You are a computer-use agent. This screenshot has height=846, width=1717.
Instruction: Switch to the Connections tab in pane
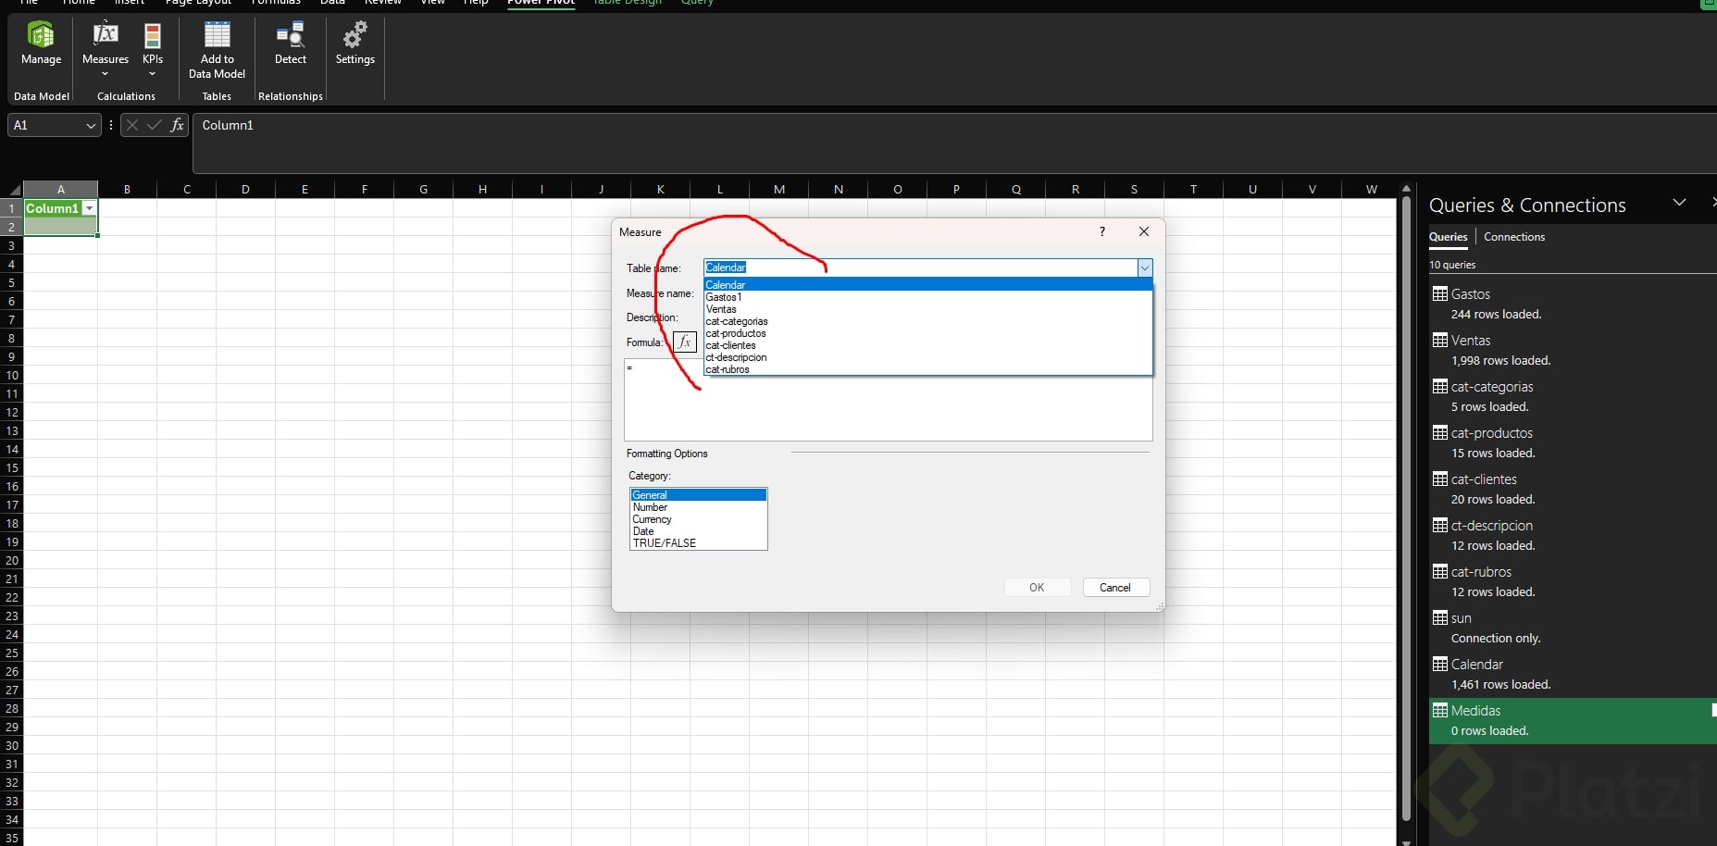point(1514,237)
